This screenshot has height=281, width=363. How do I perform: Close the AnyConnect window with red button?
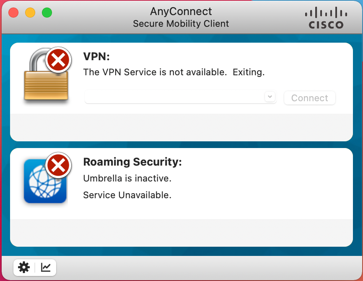click(13, 13)
